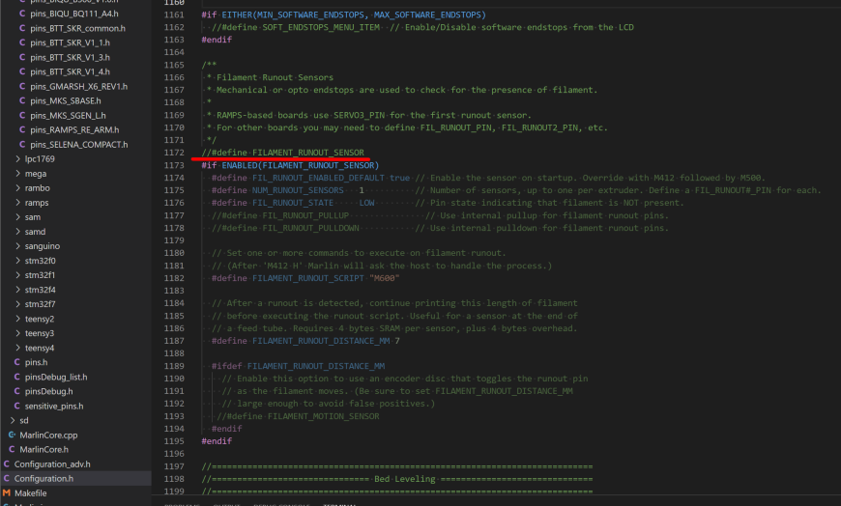Click the 'SOFT_ENDSTOPS_MENU_ITEM' commented define
This screenshot has width=841, height=506.
(x=321, y=27)
